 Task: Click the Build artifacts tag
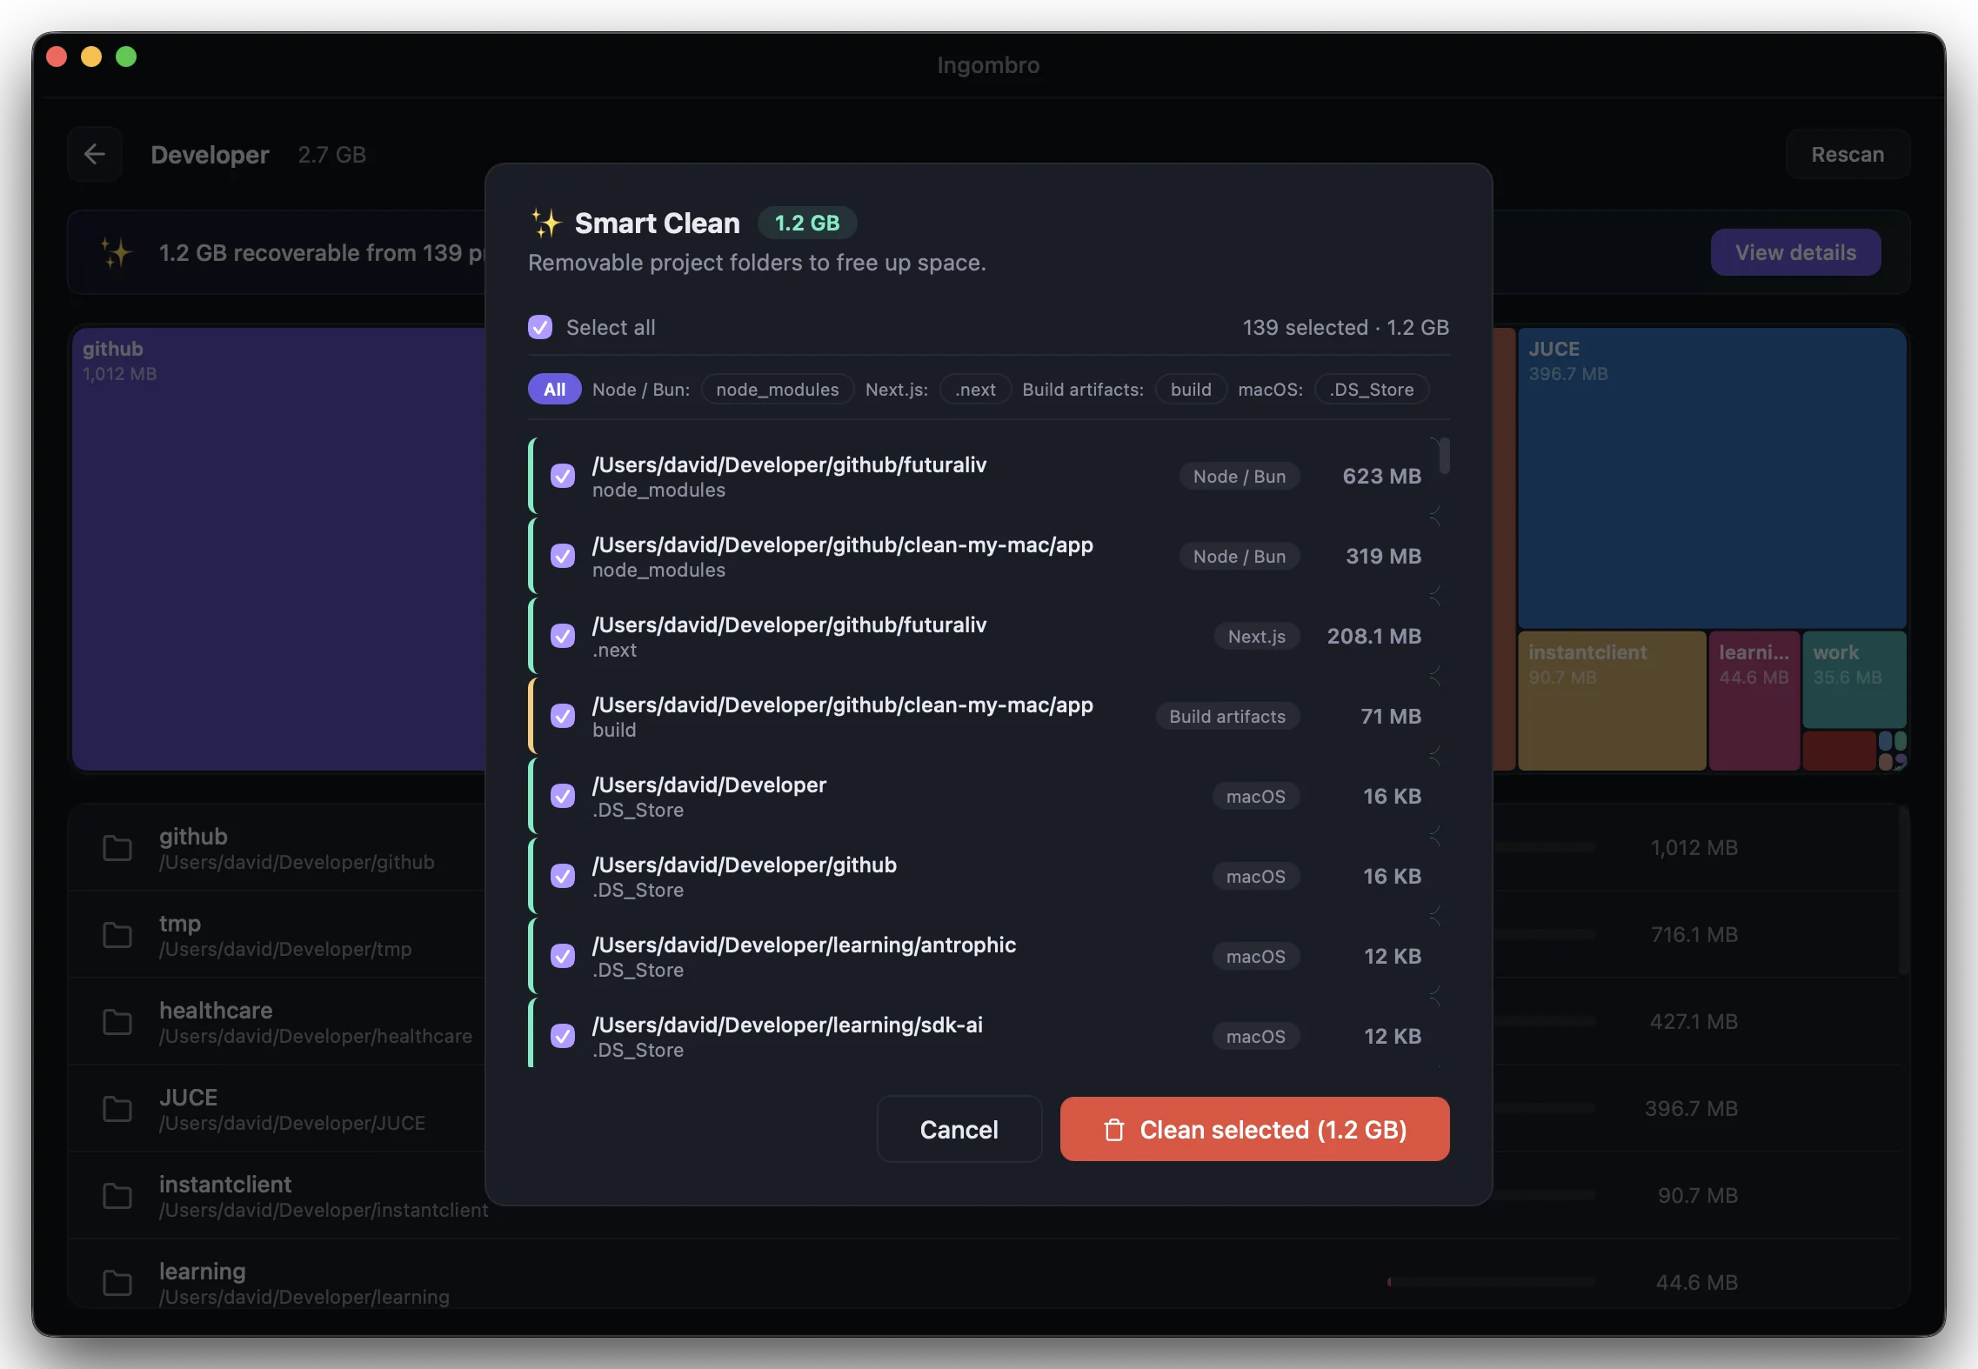coord(1227,716)
